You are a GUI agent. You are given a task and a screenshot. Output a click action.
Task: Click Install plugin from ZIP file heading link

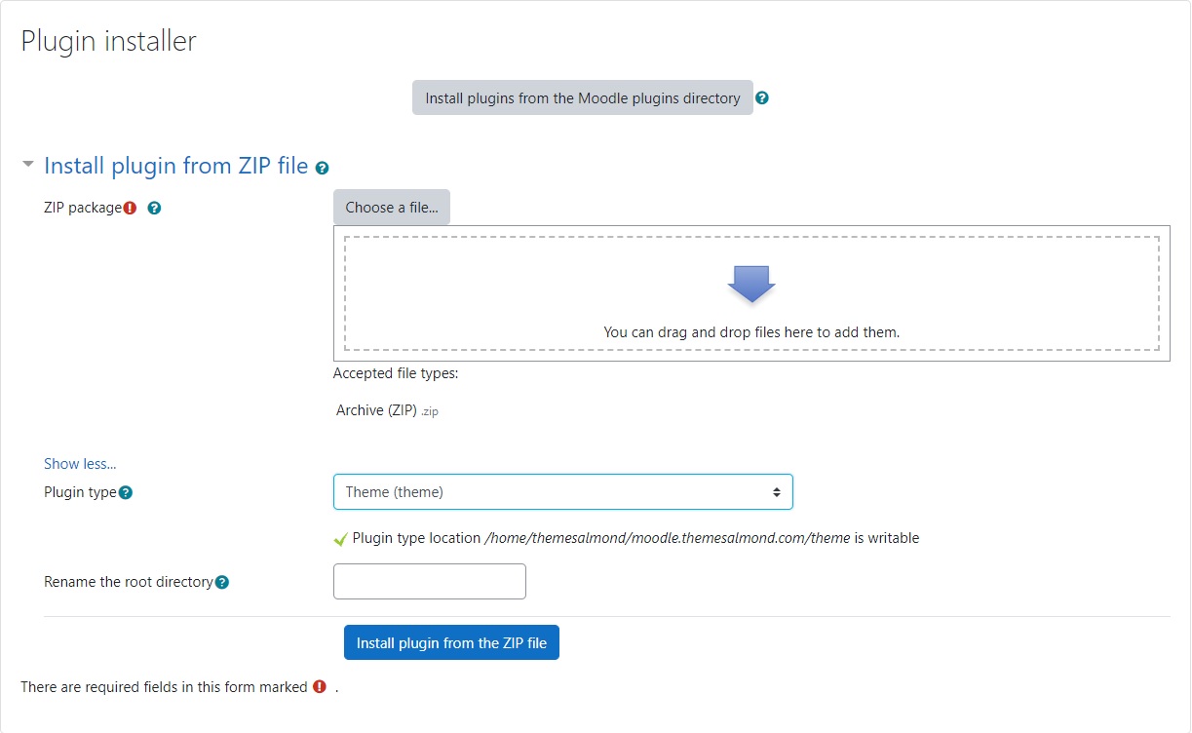(176, 166)
